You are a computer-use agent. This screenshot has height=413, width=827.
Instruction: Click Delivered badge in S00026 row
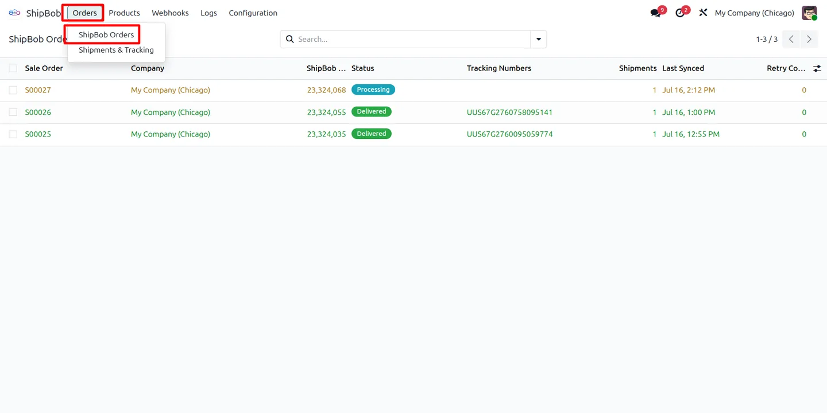pyautogui.click(x=372, y=111)
